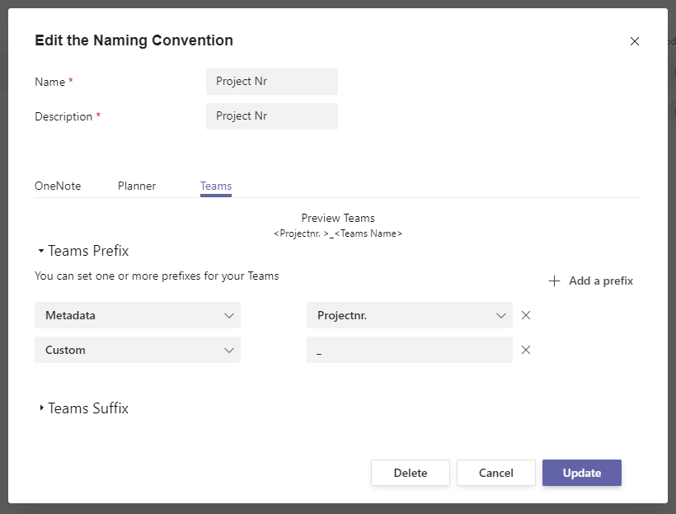Image resolution: width=676 pixels, height=514 pixels.
Task: Click the Update button
Action: (582, 473)
